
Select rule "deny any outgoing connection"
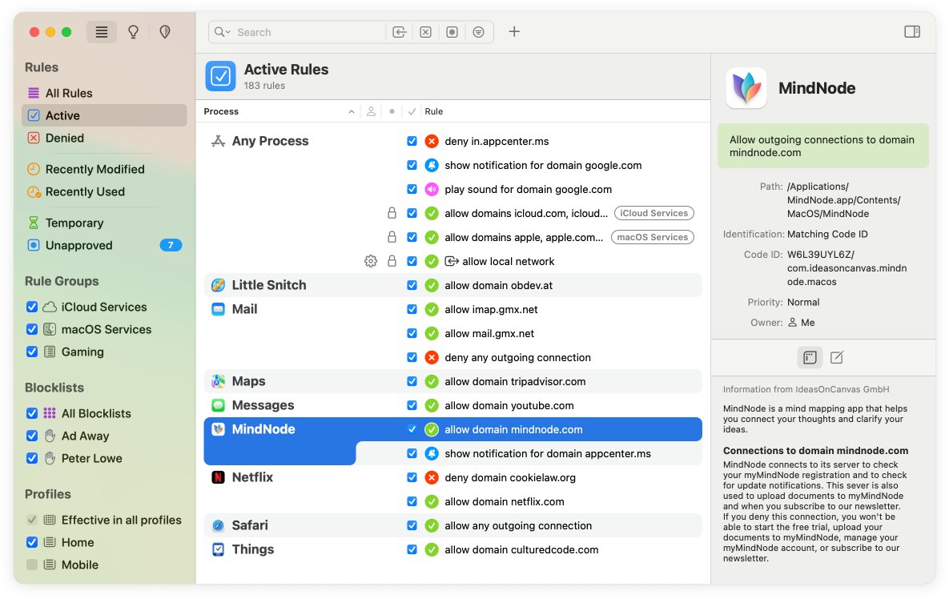517,358
